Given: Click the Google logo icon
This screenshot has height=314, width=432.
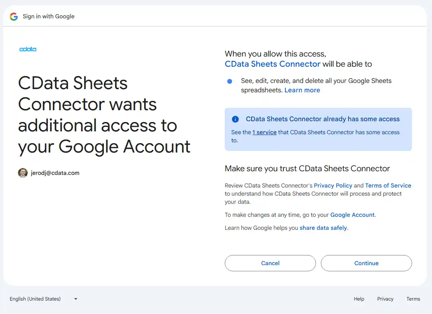Looking at the screenshot, I should (14, 17).
